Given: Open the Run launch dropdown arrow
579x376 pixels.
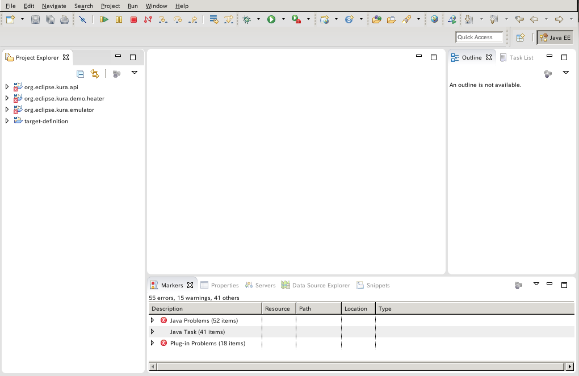Looking at the screenshot, I should 284,19.
